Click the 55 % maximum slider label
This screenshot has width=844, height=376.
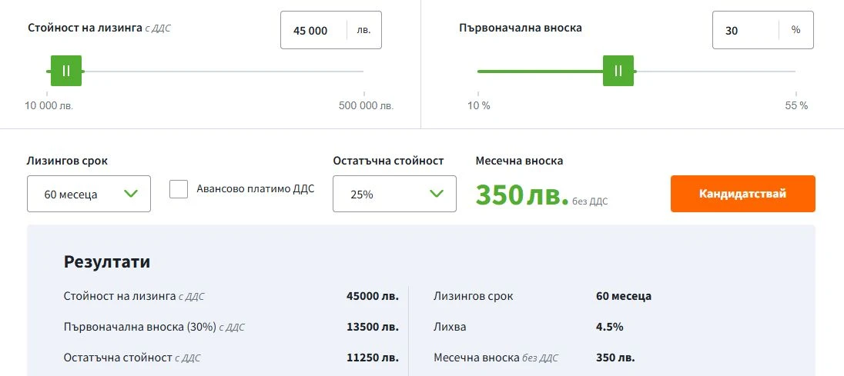796,105
